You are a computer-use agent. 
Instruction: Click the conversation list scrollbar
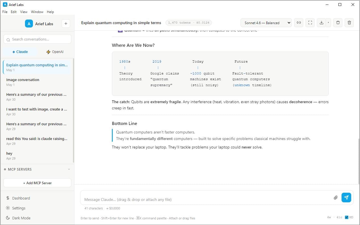[74, 111]
